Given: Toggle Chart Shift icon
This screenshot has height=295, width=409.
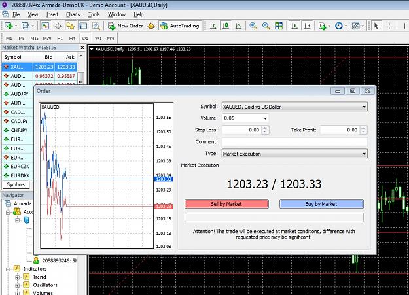Looking at the screenshot, I should [x=308, y=26].
